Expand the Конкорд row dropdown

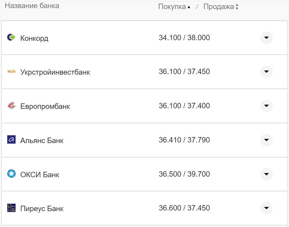(266, 37)
